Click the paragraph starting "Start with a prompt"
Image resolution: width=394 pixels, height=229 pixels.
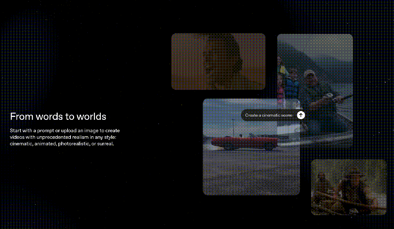(65, 137)
